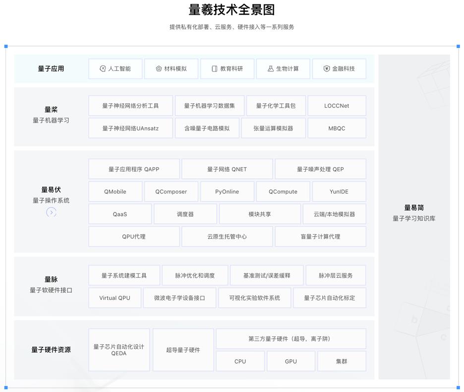Open the 量易简 量子学习知识库 panel

click(414, 212)
